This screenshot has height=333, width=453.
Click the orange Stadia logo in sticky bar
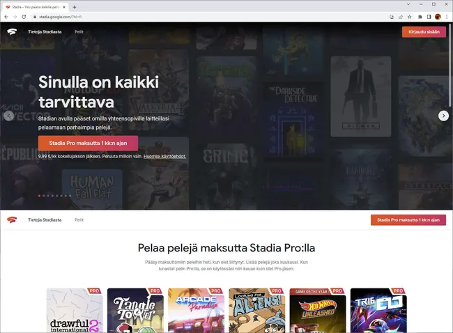12,219
